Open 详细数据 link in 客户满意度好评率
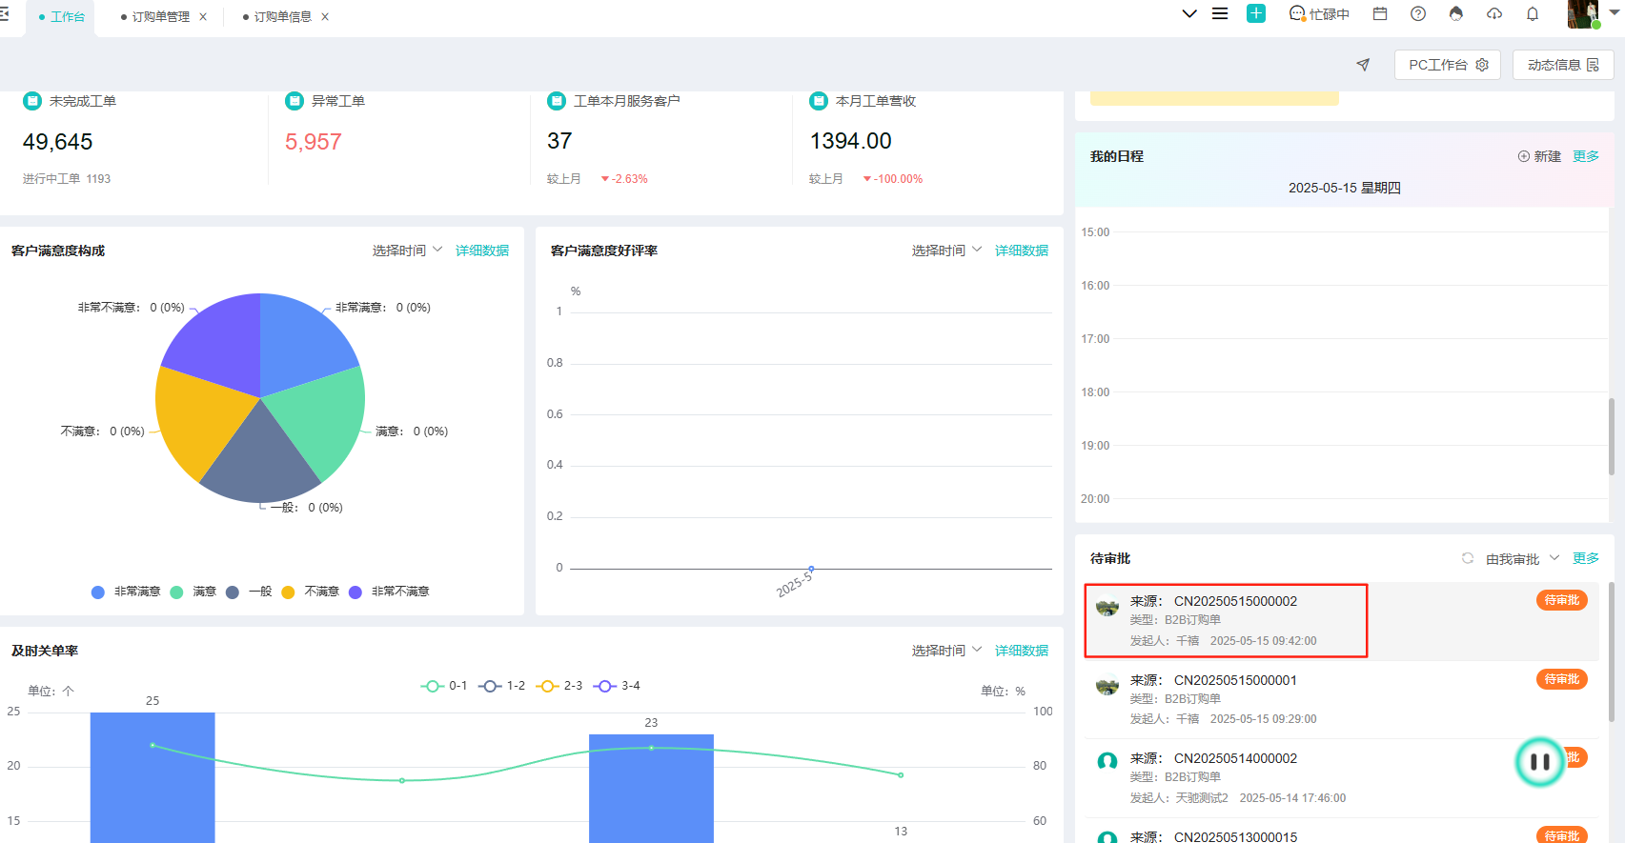This screenshot has width=1625, height=843. [1022, 251]
